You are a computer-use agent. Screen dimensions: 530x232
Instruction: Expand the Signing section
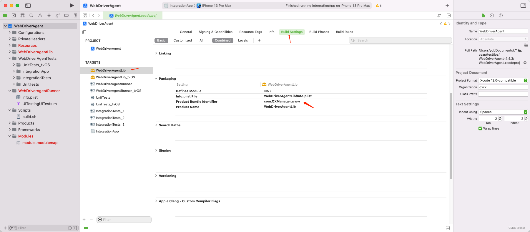point(156,150)
